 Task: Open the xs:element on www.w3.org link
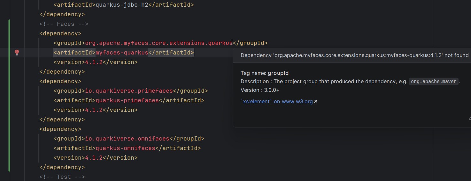[x=277, y=102]
